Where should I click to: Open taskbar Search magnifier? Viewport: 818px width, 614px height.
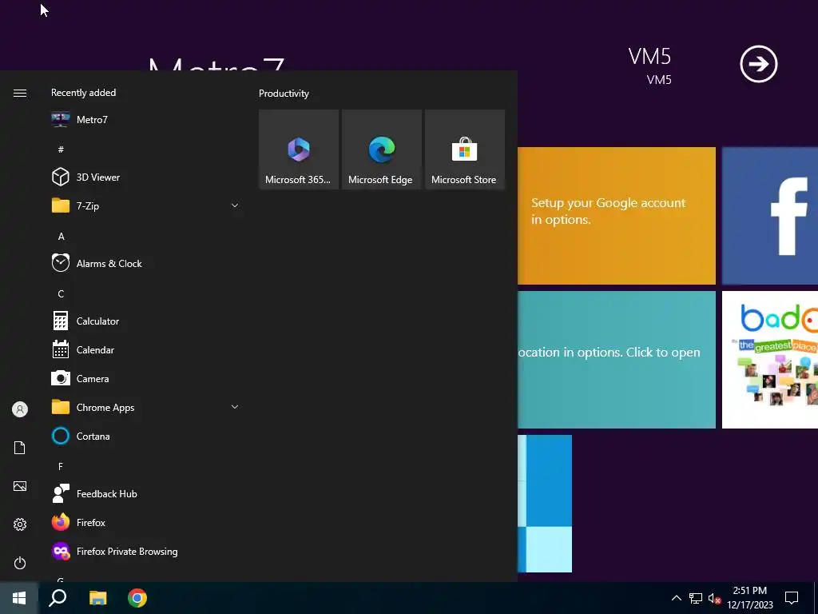pyautogui.click(x=58, y=598)
